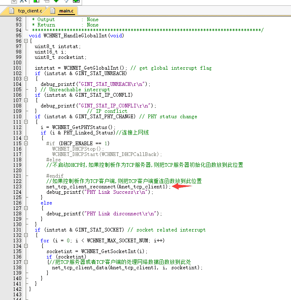The height and width of the screenshot is (300, 291).
Task: Click the 'Output : None' comment line
Action: pos(65,20)
